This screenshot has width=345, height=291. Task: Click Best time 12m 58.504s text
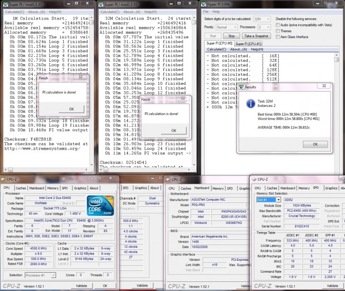pyautogui.click(x=287, y=114)
